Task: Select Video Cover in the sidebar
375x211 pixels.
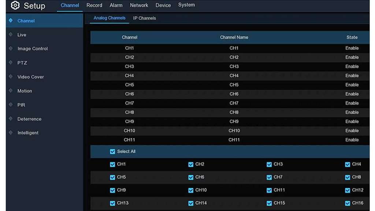Action: 30,77
